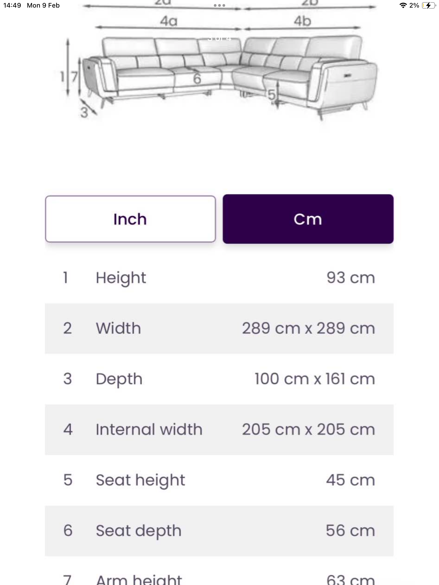Tap the 4b label on the diagram
The height and width of the screenshot is (585, 439).
[302, 21]
